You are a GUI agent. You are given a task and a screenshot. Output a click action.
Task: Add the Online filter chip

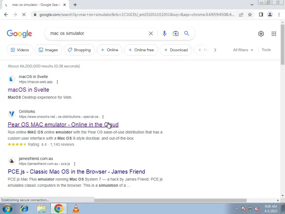click(x=109, y=50)
